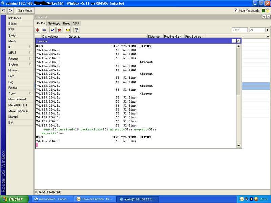Click the Redo arrow icon in WinBox toolbar
The image size is (271, 203).
click(x=11, y=10)
